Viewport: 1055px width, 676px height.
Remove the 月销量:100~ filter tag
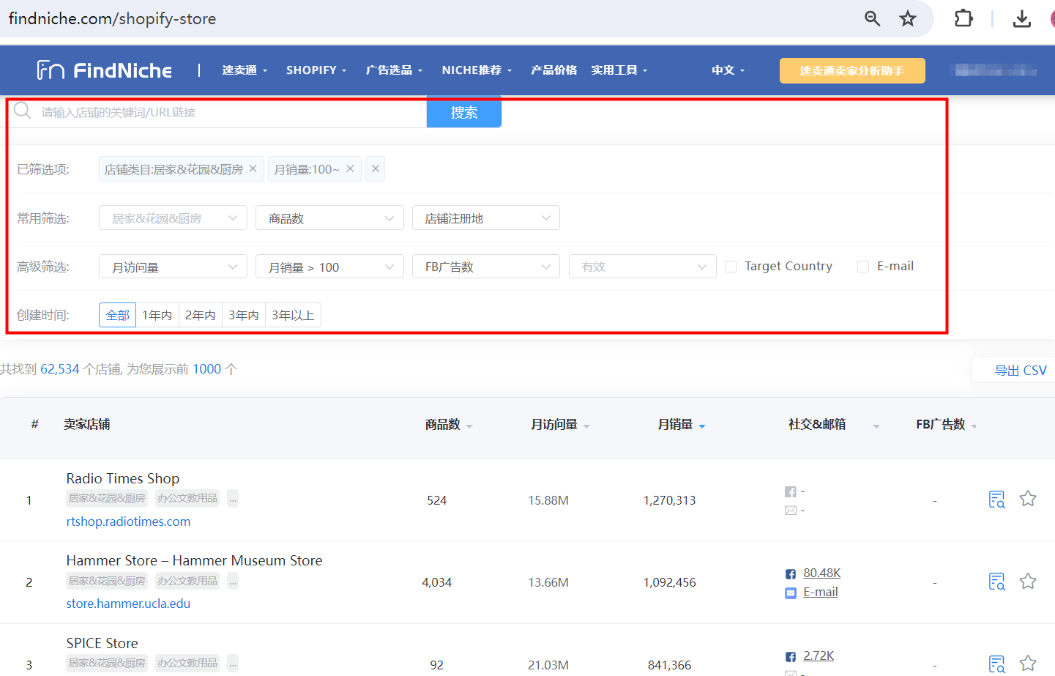(350, 168)
